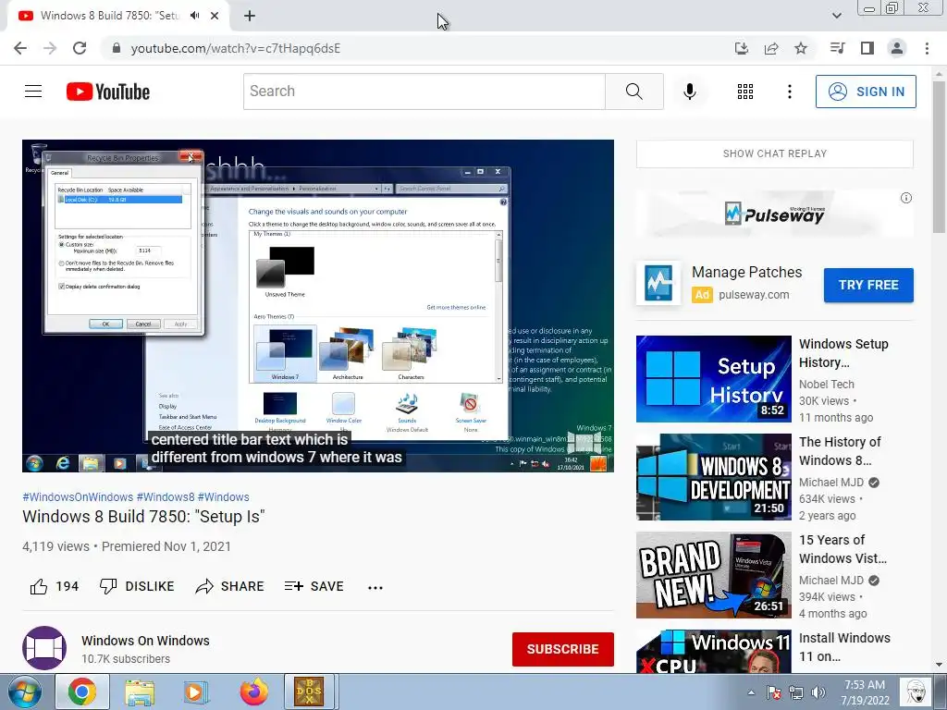
Task: Open a new browser tab
Action: (x=250, y=17)
